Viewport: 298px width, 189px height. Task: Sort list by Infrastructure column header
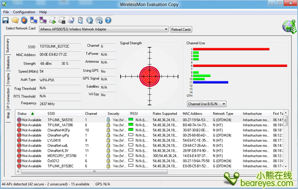(x=256, y=113)
